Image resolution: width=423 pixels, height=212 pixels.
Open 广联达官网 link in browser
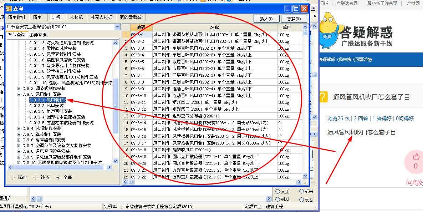coord(347,4)
